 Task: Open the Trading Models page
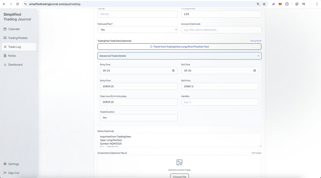pos(19,38)
